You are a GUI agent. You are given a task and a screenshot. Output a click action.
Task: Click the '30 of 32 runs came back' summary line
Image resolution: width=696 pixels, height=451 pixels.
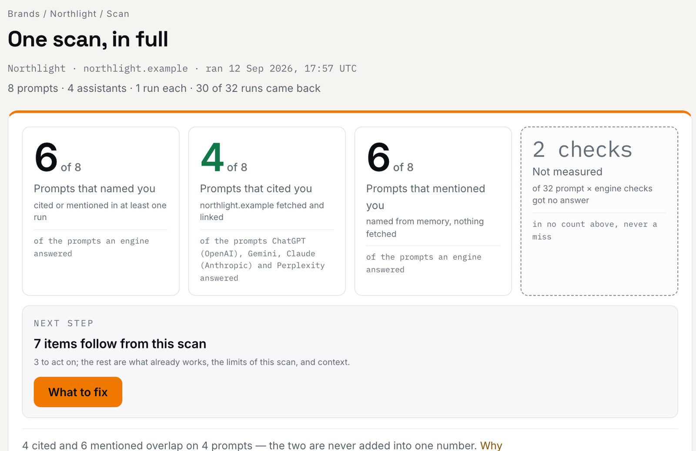click(258, 88)
